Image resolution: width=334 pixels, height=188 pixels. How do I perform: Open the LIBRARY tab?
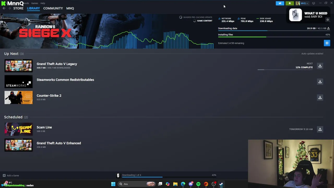coord(33,8)
